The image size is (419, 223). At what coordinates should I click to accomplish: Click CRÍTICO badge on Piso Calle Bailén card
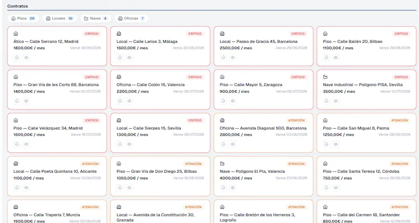click(401, 34)
